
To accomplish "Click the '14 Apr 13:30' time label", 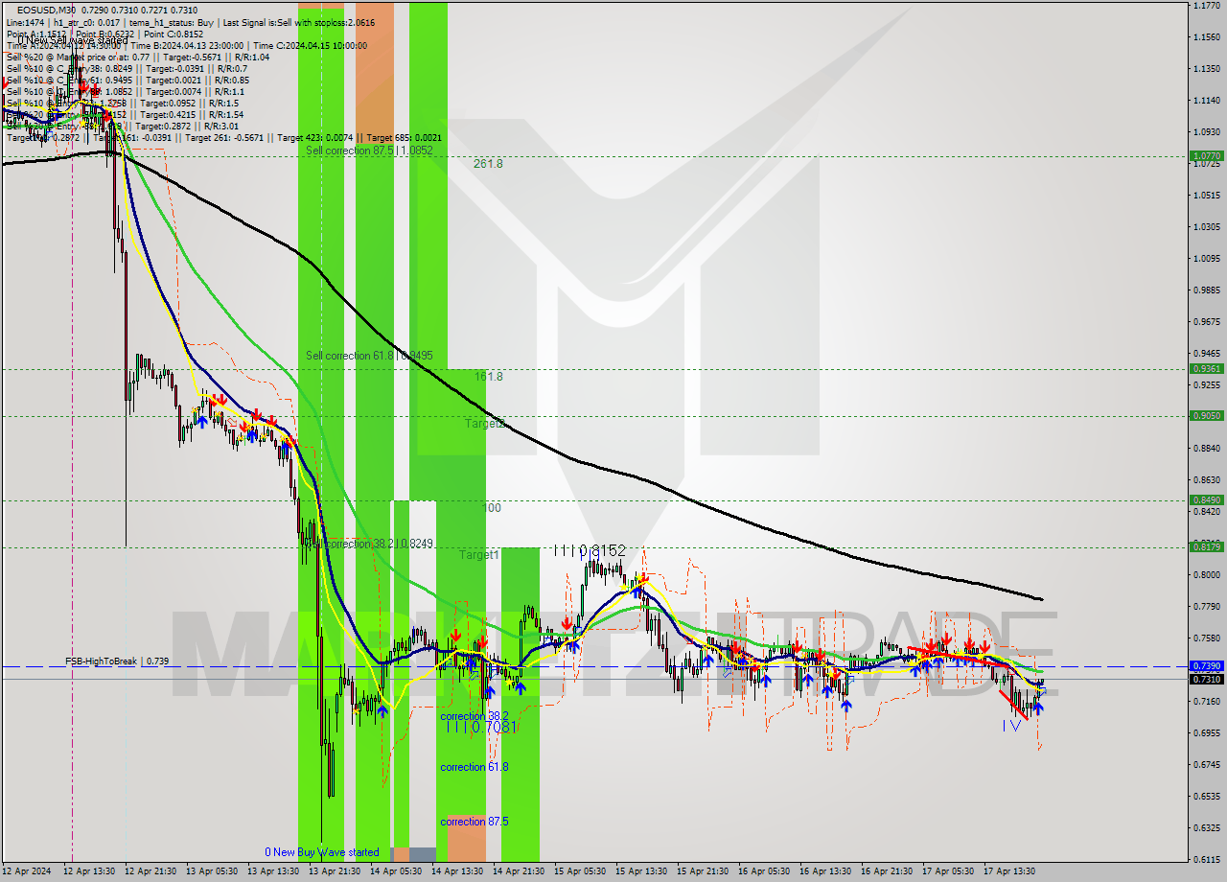I will click(456, 871).
